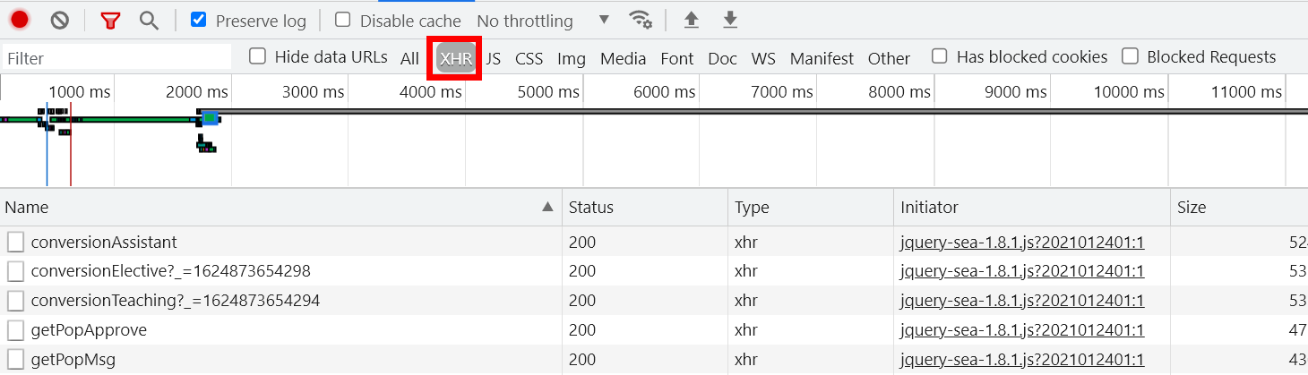Uncheck the Preserve log checkbox
The width and height of the screenshot is (1308, 375).
point(199,20)
